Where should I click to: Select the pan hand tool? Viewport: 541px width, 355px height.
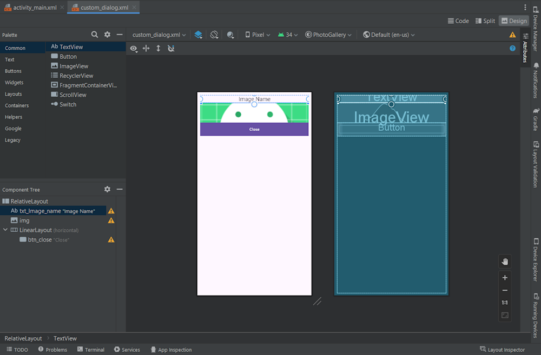coord(505,262)
